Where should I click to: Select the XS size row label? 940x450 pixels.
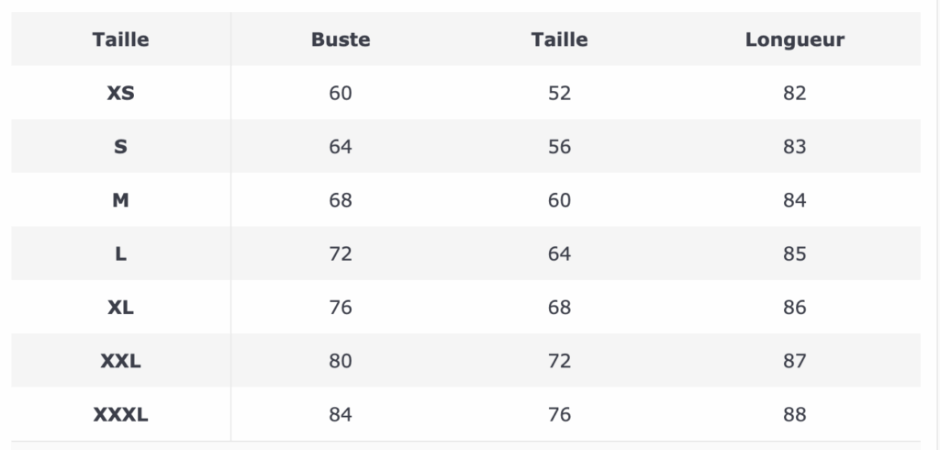click(120, 93)
